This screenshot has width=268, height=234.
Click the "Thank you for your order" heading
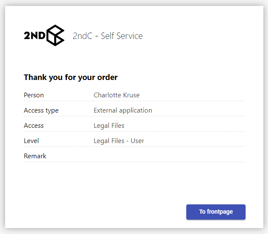tap(71, 77)
